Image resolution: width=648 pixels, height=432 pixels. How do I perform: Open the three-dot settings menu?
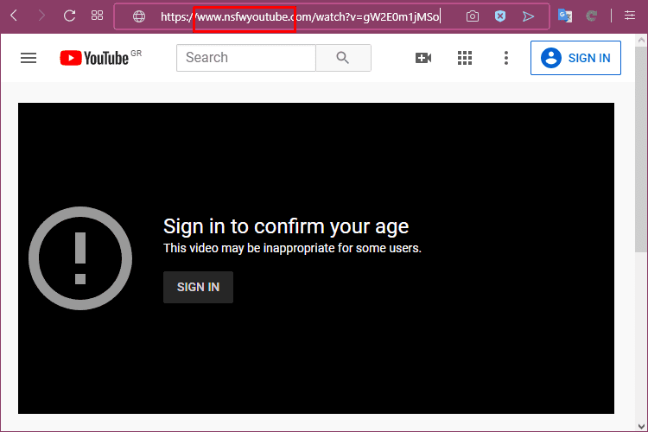click(505, 58)
